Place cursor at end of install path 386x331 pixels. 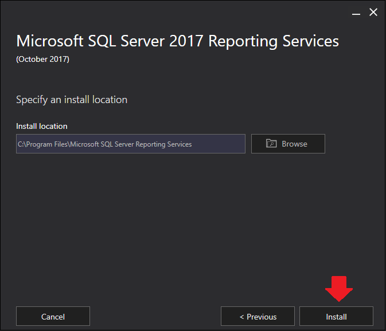tap(192, 144)
